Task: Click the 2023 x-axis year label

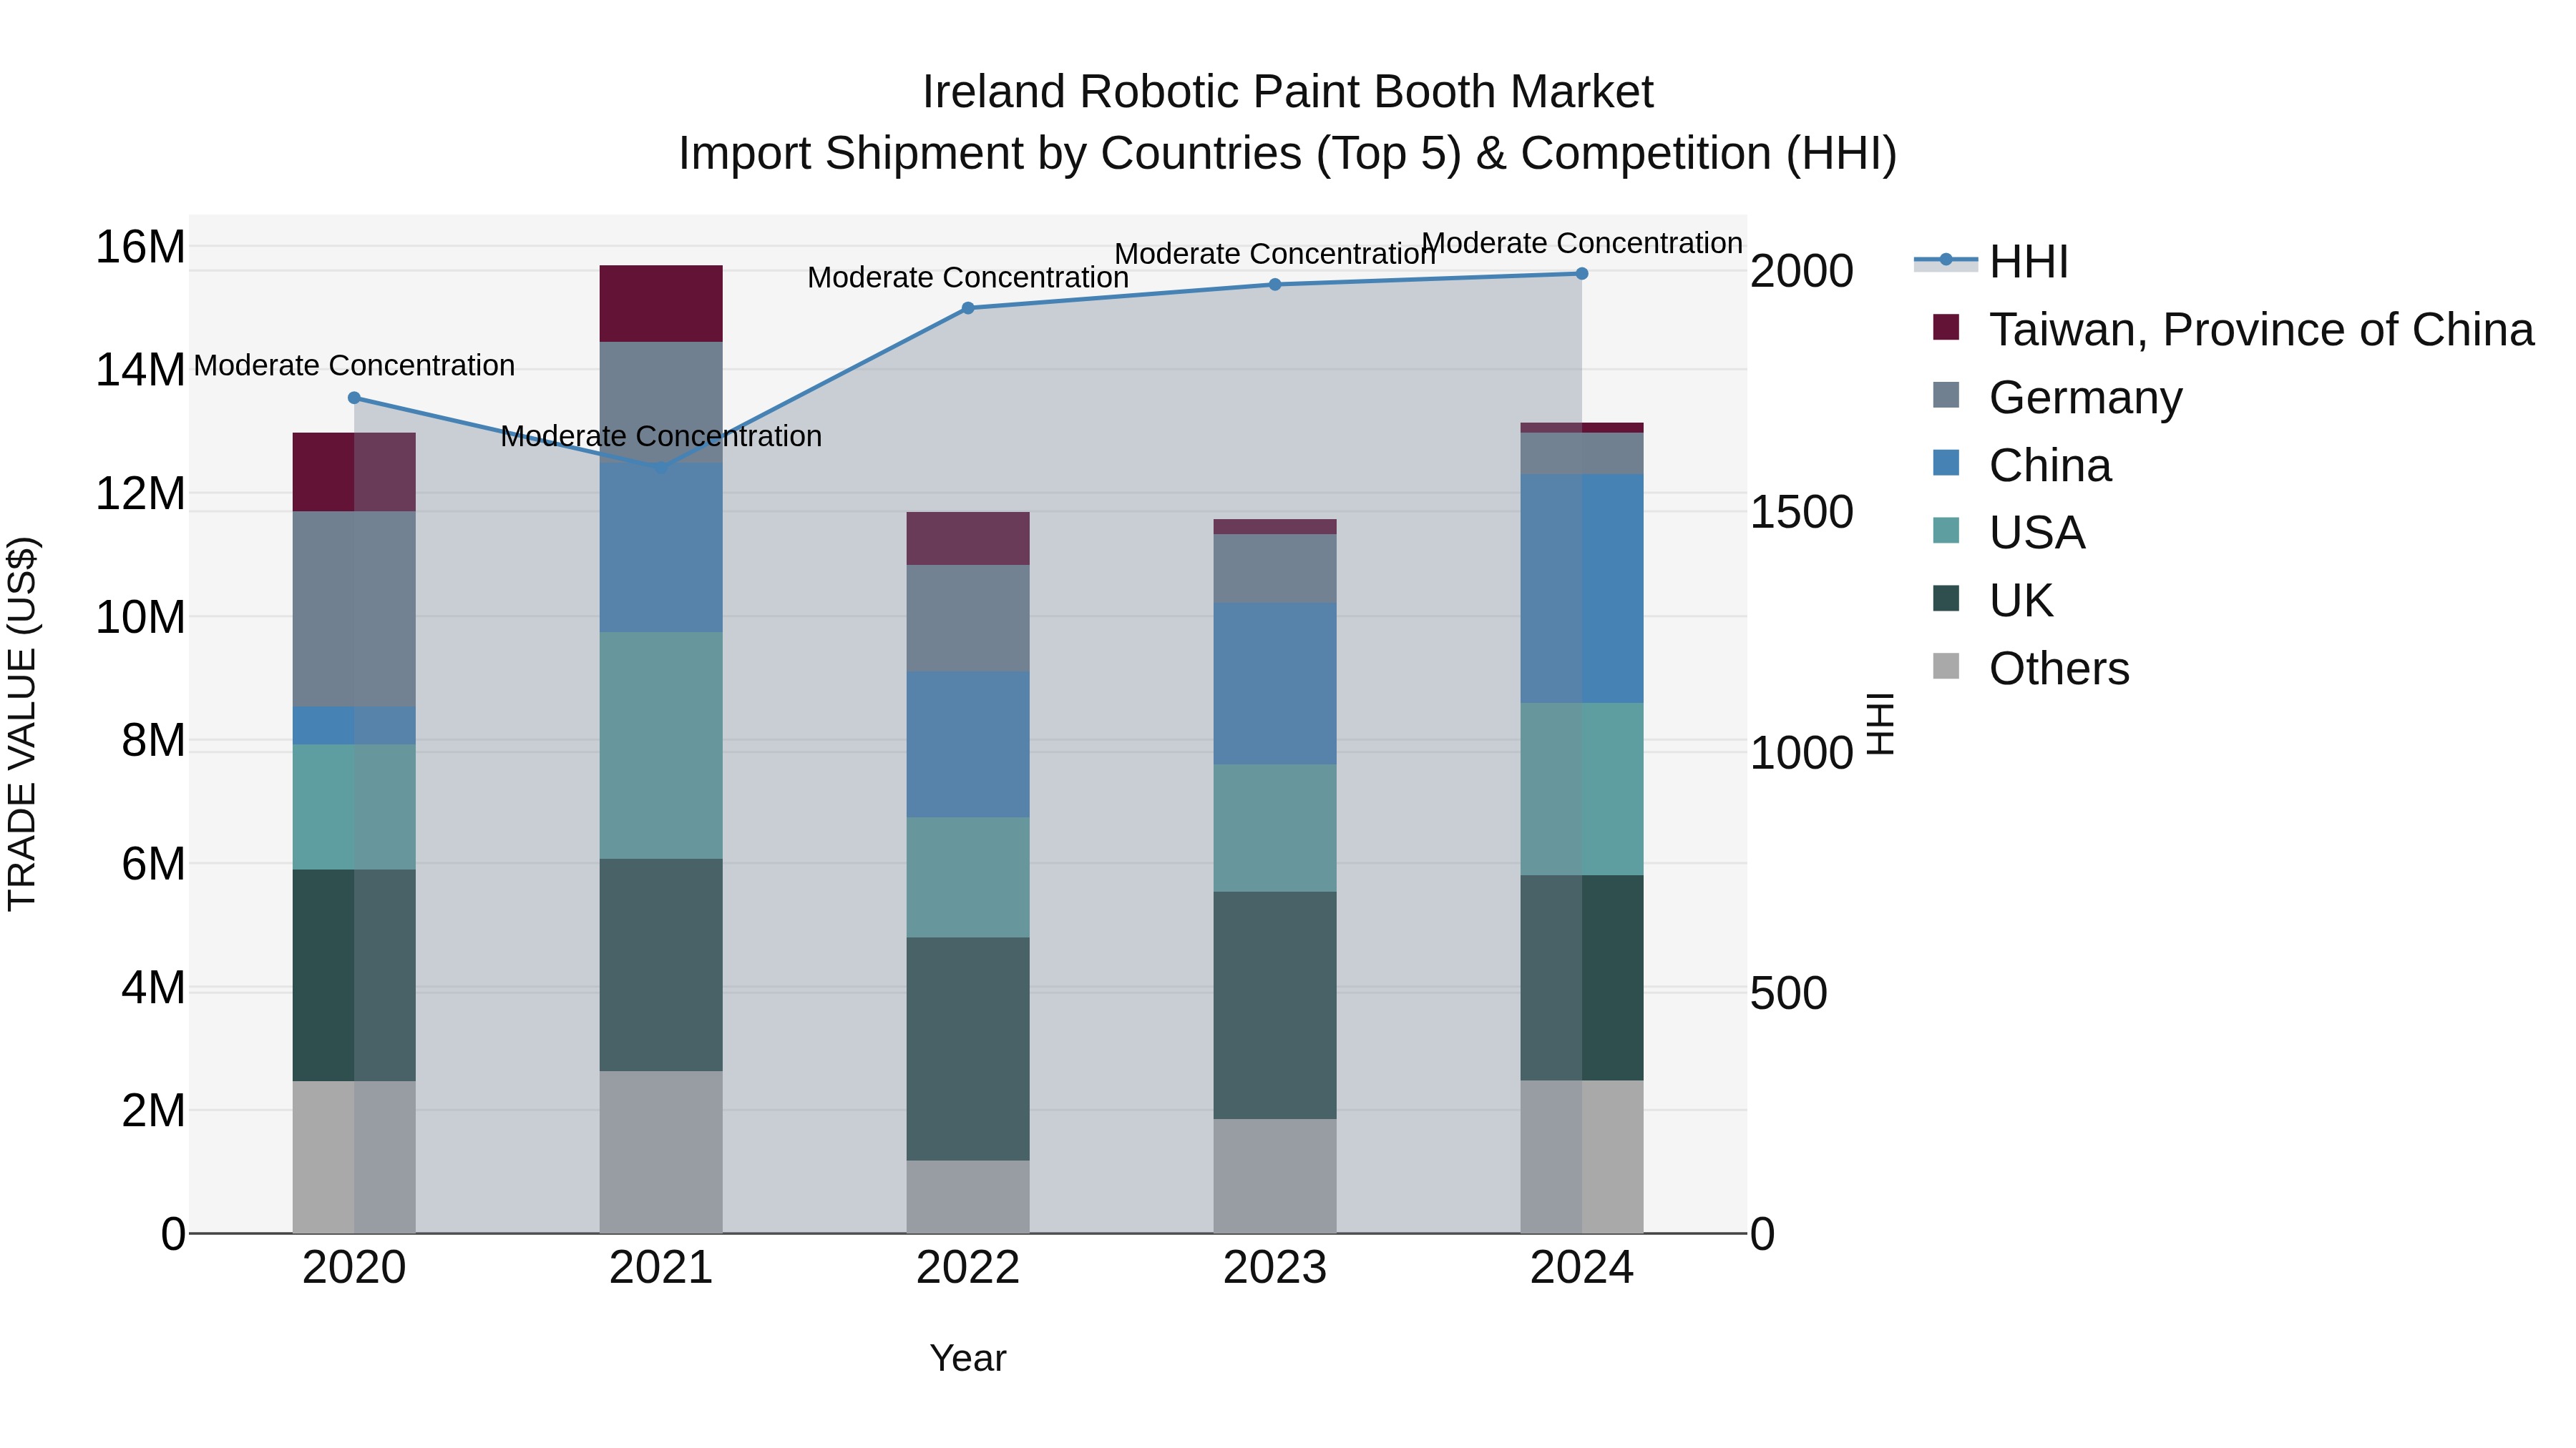Action: pos(1275,1268)
